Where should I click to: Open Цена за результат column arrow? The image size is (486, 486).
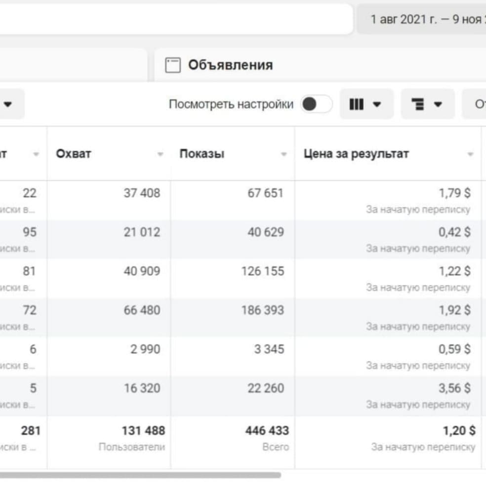tap(470, 155)
